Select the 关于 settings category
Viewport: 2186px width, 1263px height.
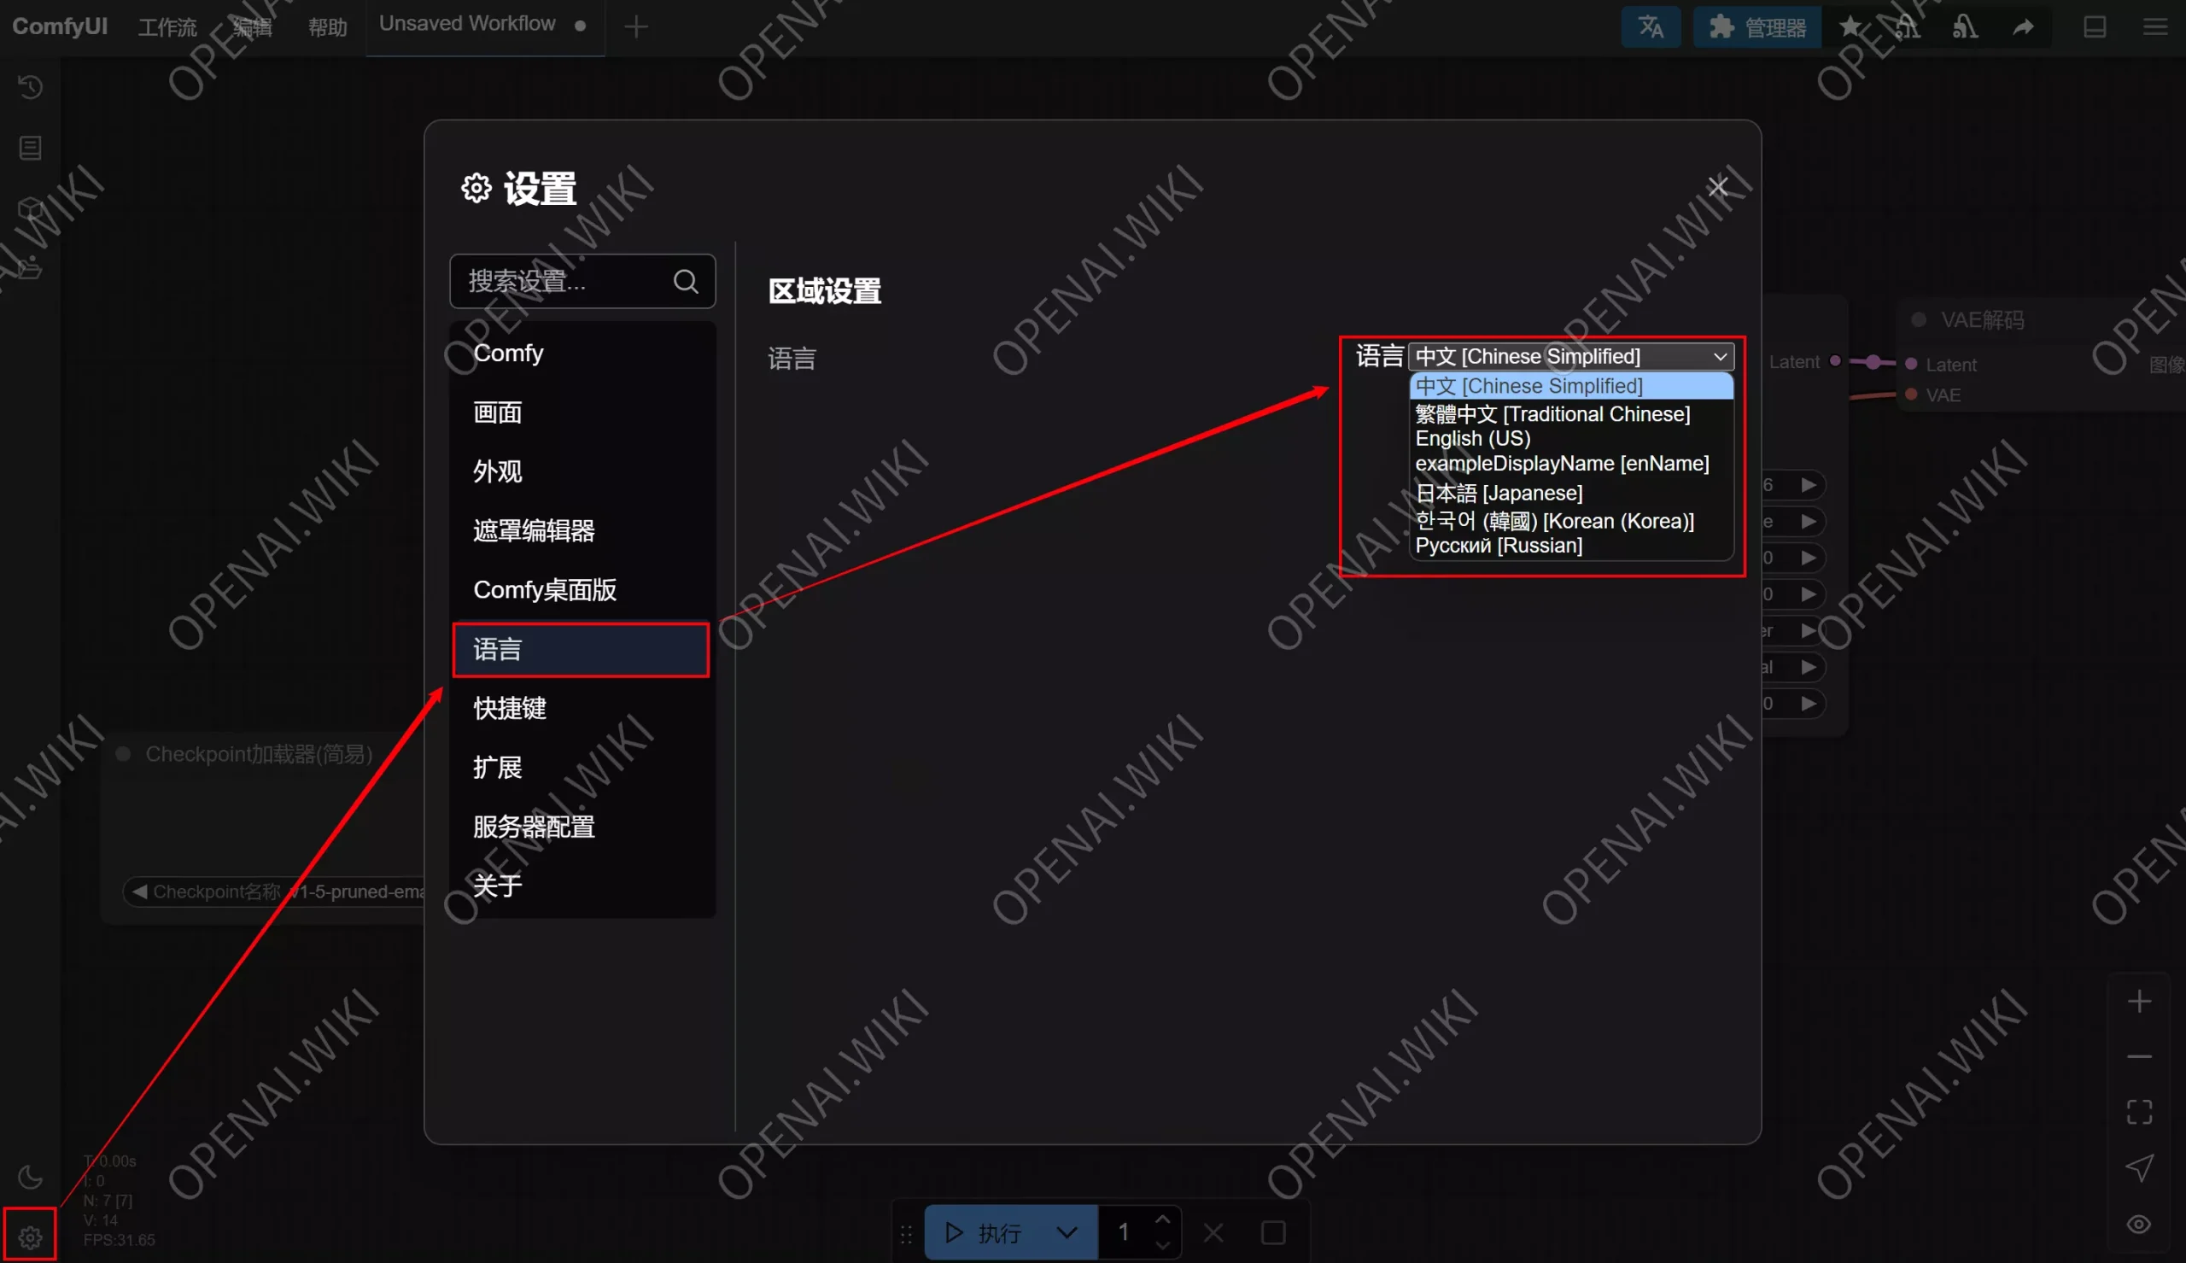click(x=582, y=886)
